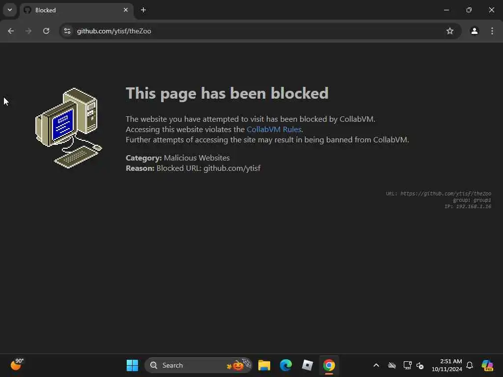
Task: Open a new browser tab
Action: click(143, 10)
